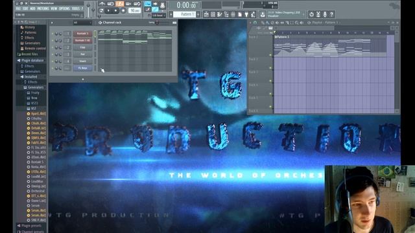The width and height of the screenshot is (415, 233).
Task: Open the plugin picker plug icon
Action: (x=246, y=14)
